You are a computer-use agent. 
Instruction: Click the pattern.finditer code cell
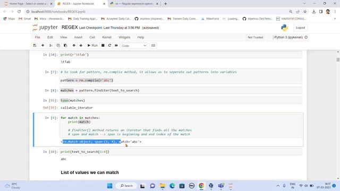[181, 90]
